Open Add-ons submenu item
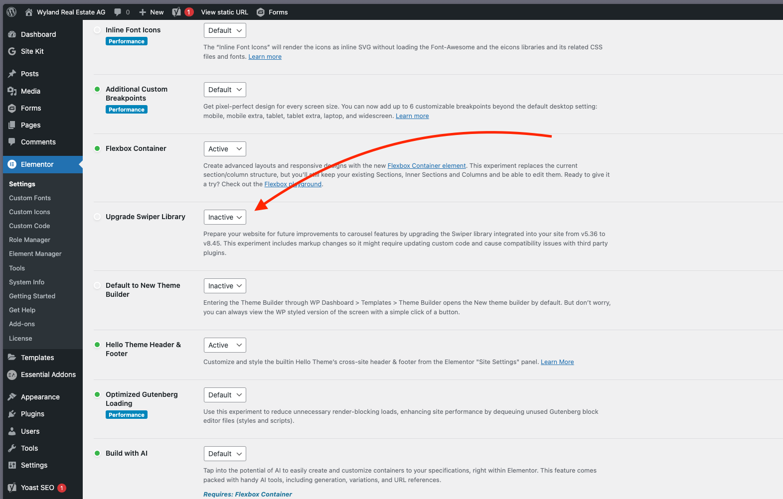Viewport: 783px width, 499px height. coord(22,324)
